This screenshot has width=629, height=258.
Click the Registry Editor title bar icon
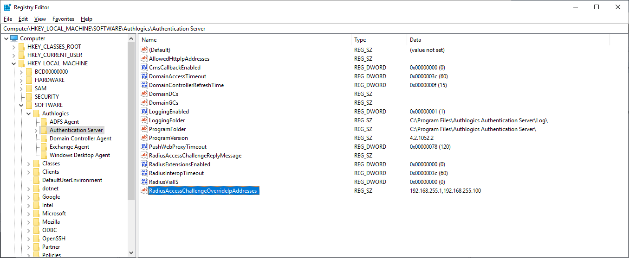[x=8, y=7]
